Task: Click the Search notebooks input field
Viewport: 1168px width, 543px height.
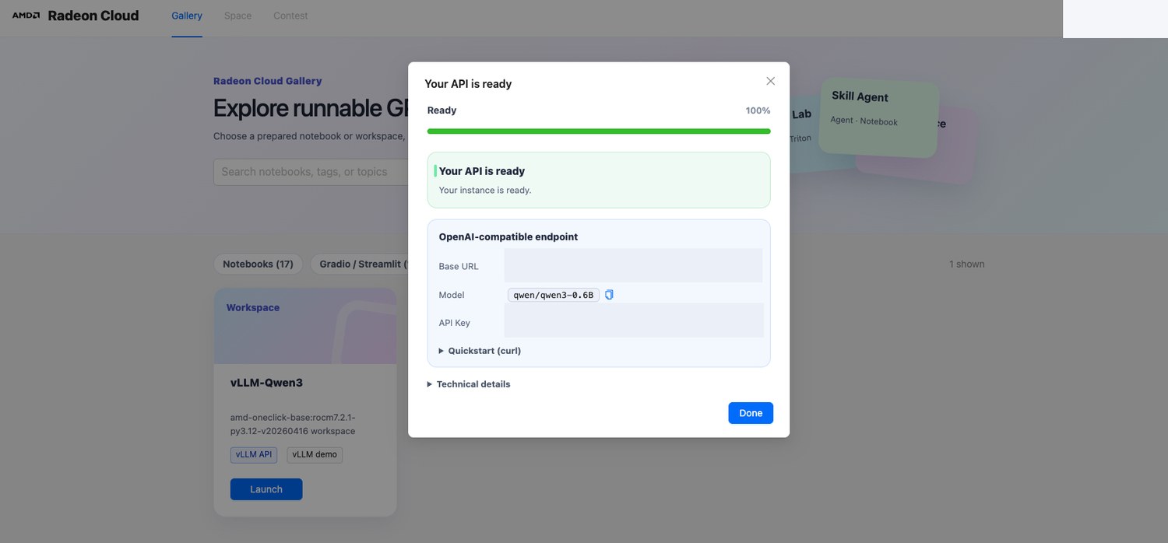Action: point(311,172)
